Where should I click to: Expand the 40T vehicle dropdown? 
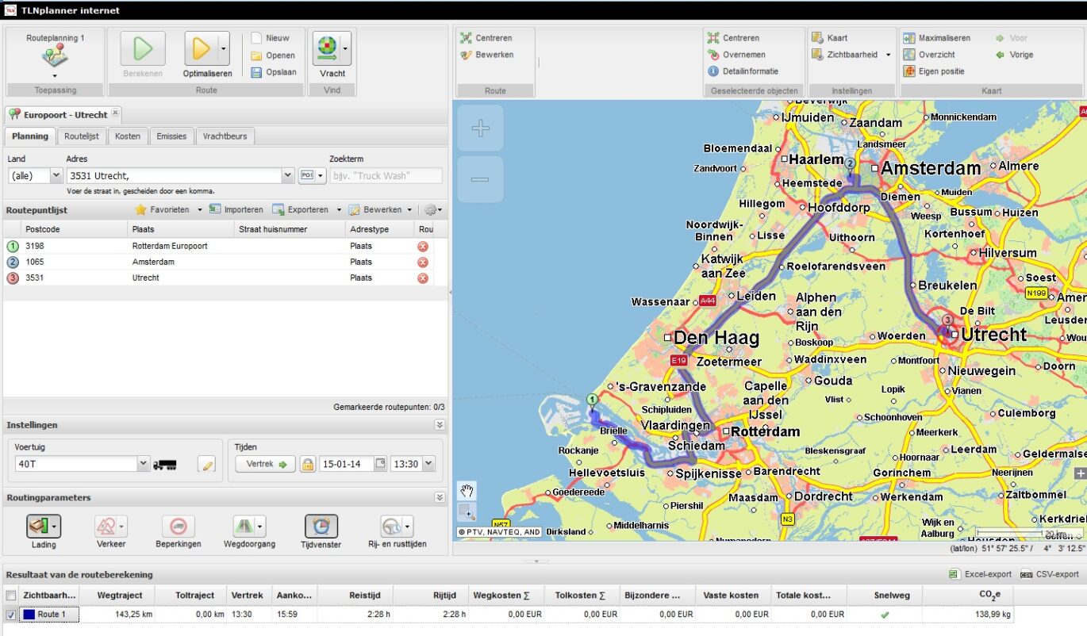(x=143, y=464)
